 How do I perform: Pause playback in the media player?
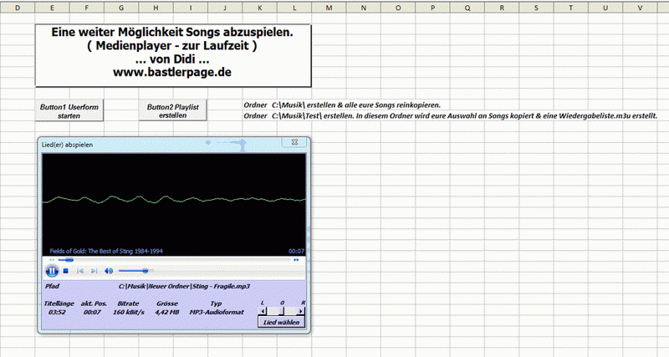click(52, 271)
